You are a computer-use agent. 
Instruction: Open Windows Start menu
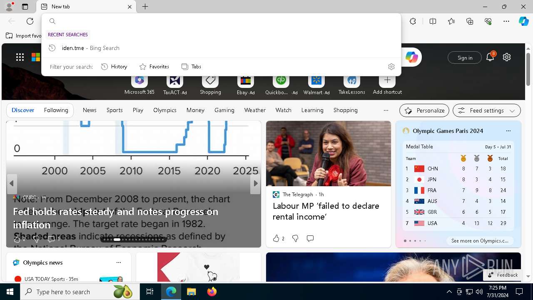tap(10, 292)
